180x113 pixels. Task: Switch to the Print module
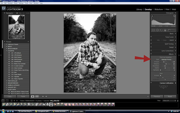click(167, 10)
